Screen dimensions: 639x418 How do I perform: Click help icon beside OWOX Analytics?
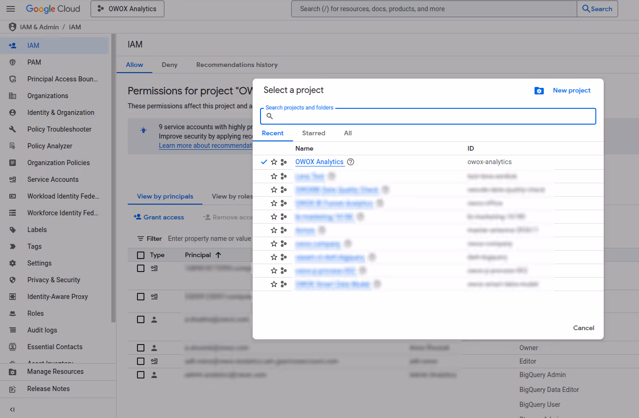click(x=351, y=162)
